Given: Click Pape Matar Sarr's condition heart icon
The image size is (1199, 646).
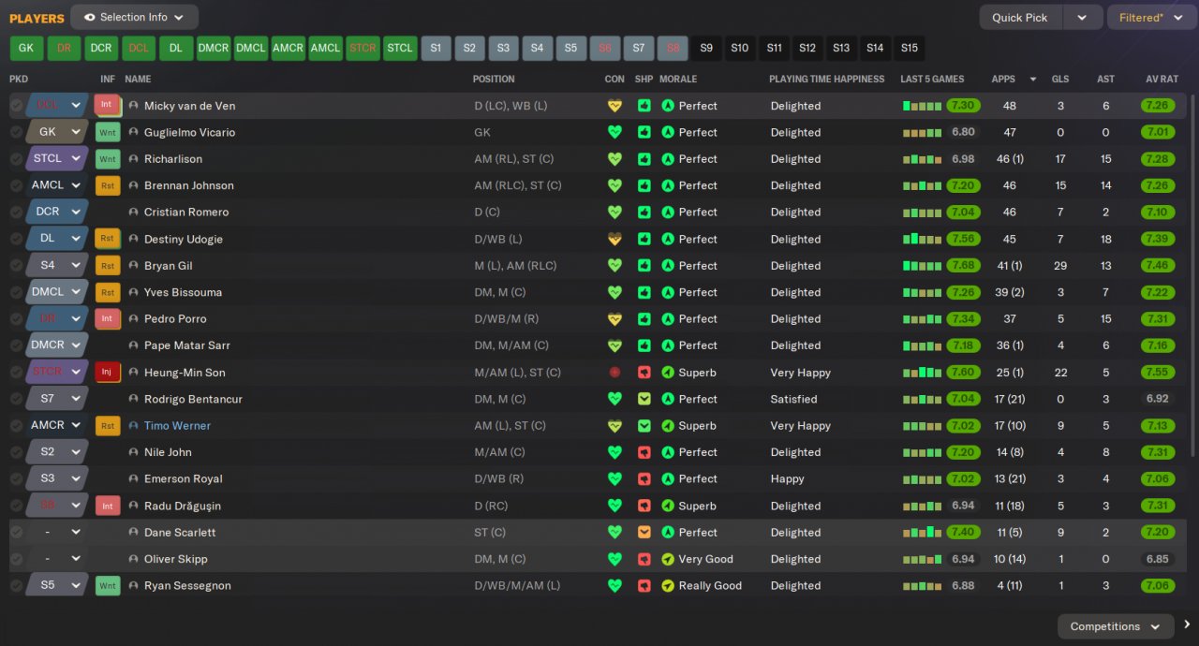Looking at the screenshot, I should pyautogui.click(x=614, y=345).
